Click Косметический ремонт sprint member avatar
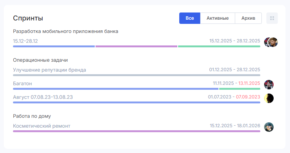 [x=269, y=127]
